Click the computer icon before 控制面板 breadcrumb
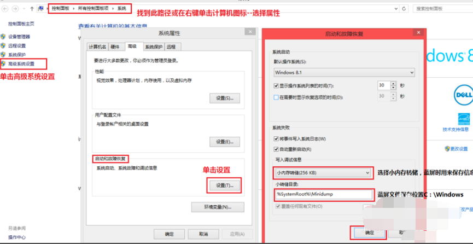The height and width of the screenshot is (244, 473). pos(40,9)
